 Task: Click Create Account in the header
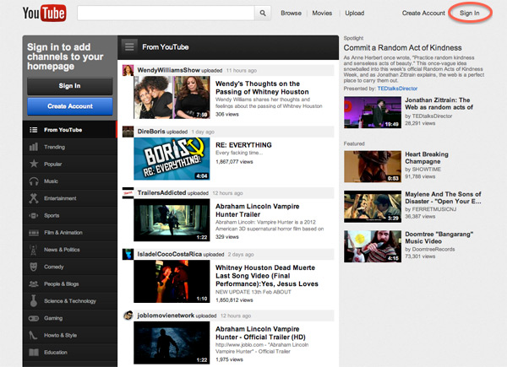[423, 13]
